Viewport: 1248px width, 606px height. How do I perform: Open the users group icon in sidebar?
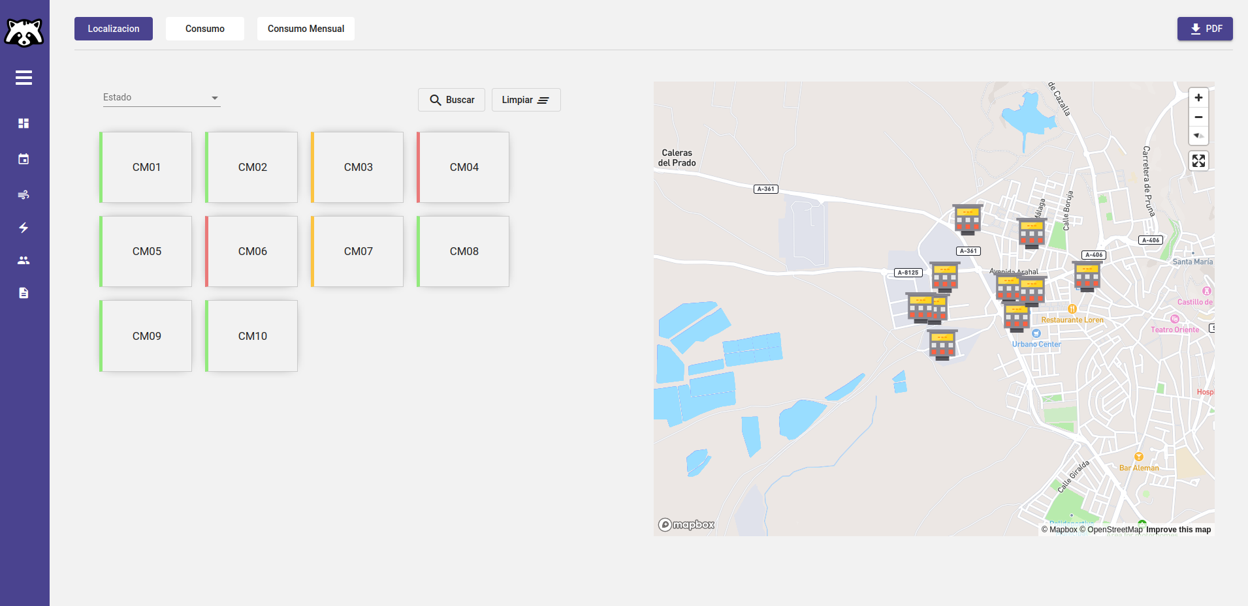point(24,260)
